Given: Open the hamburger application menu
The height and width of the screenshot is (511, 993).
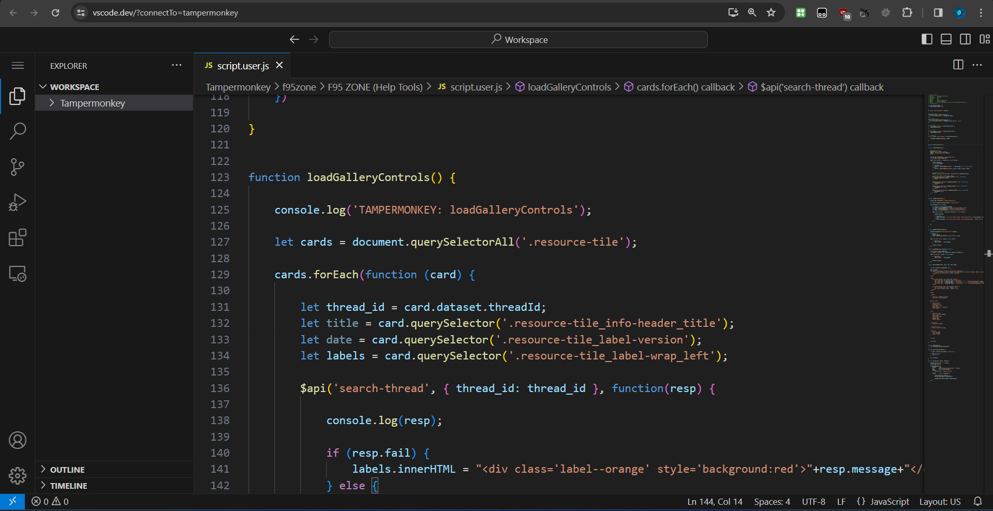Looking at the screenshot, I should [18, 65].
